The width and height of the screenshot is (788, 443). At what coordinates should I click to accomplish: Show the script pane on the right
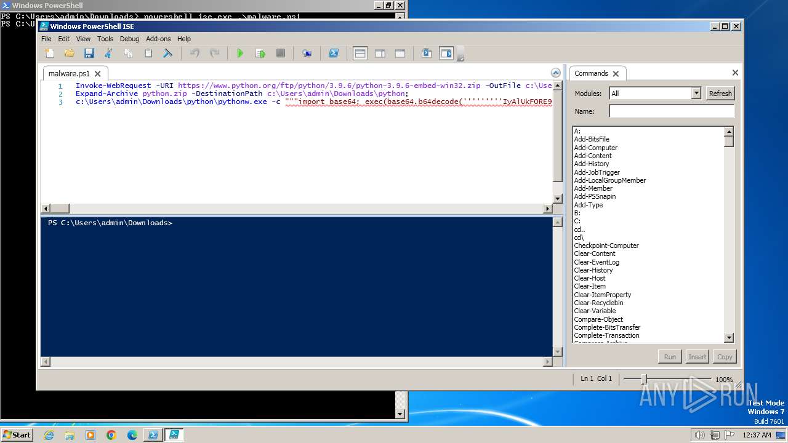coord(380,54)
